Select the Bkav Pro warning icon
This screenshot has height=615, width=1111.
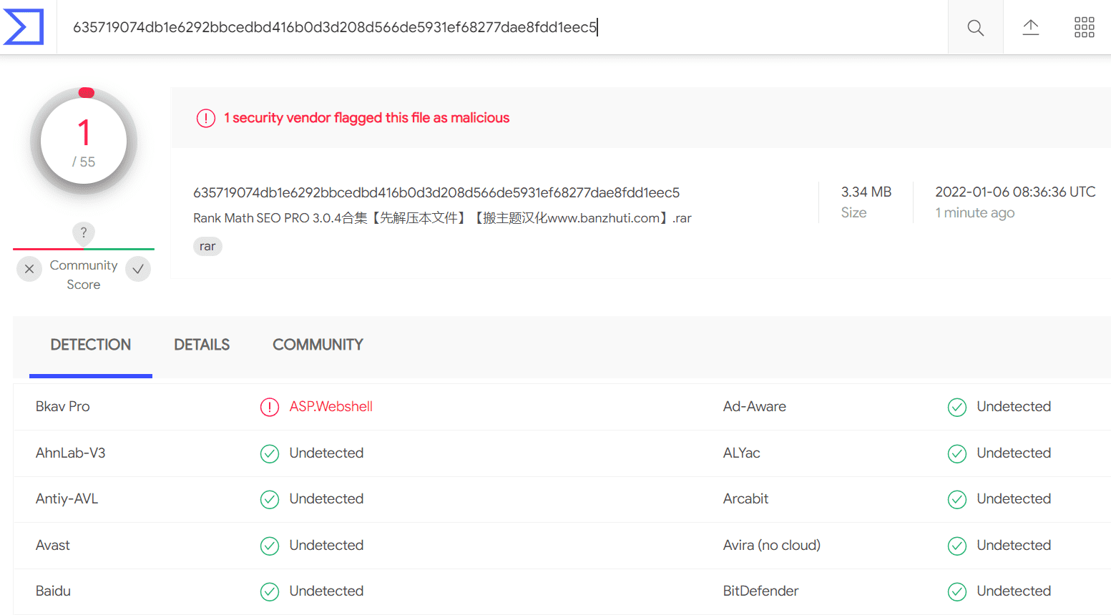tap(270, 407)
